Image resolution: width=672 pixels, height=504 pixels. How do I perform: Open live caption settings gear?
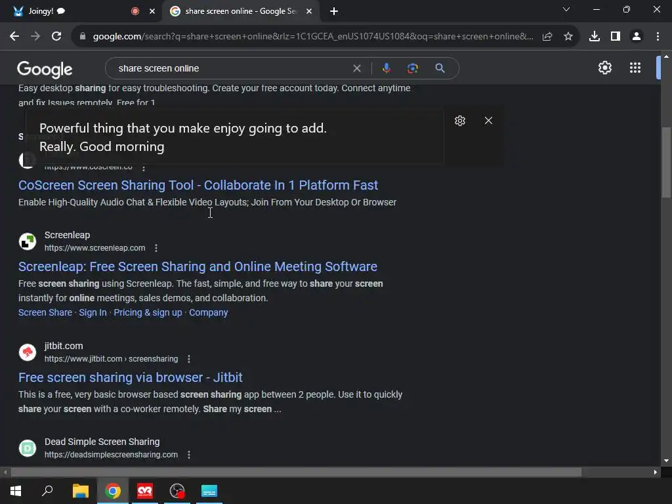pyautogui.click(x=460, y=121)
